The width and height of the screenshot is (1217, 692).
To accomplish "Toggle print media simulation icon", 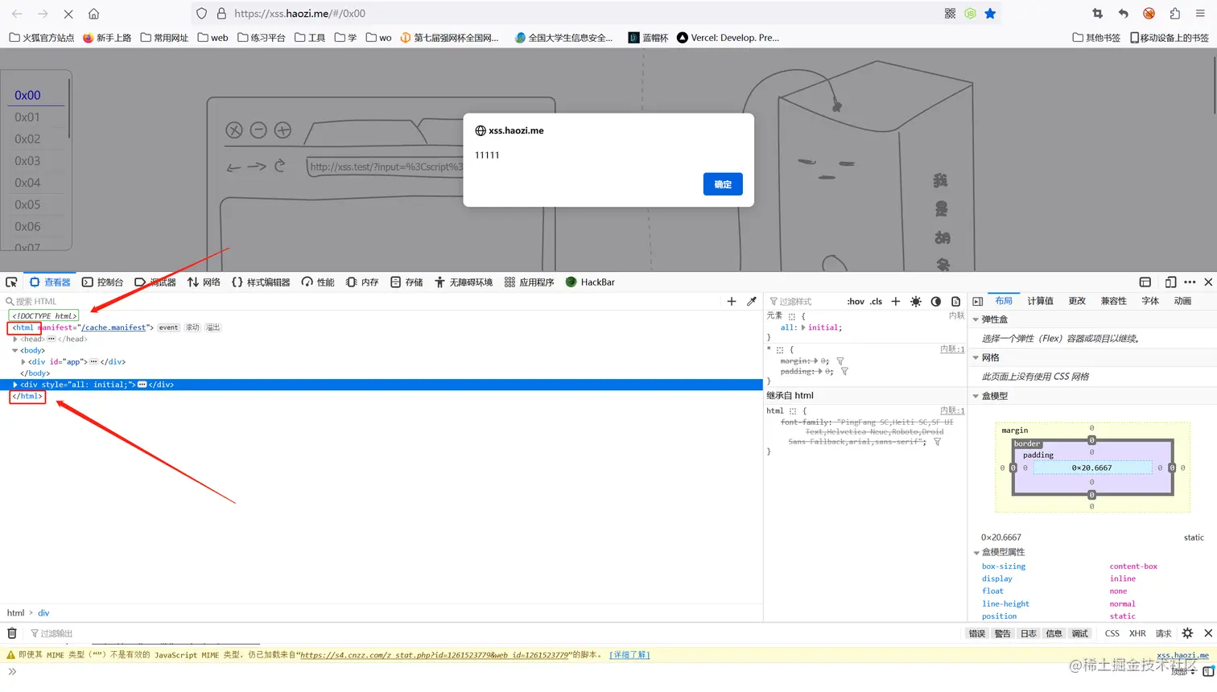I will (956, 302).
